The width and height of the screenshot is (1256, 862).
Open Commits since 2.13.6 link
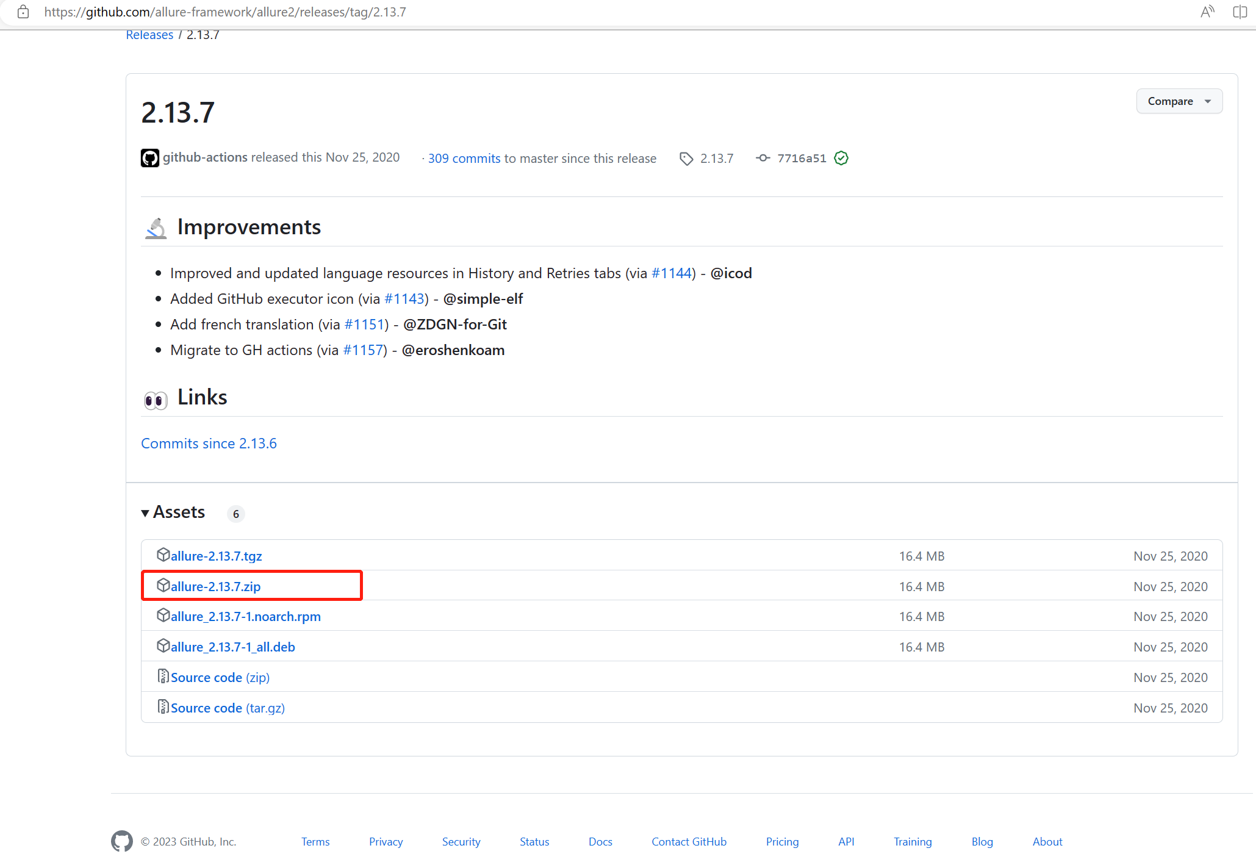pos(209,444)
